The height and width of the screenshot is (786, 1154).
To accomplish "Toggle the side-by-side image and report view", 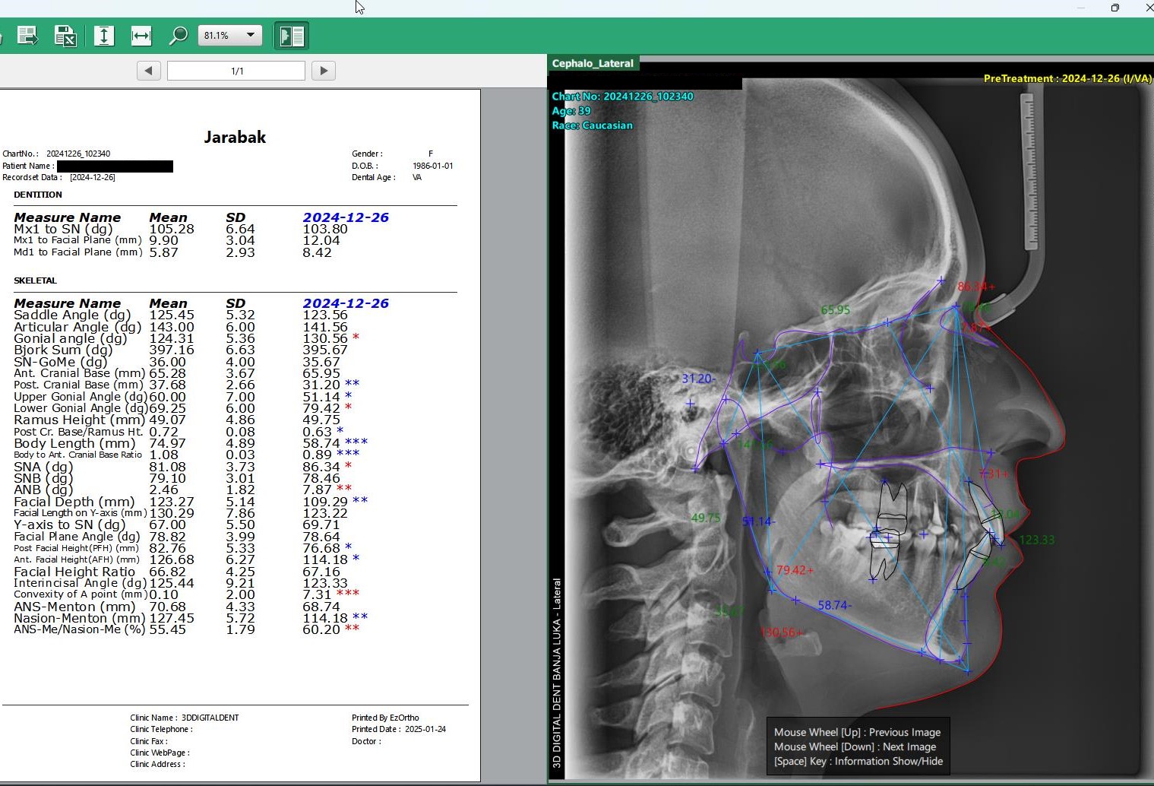I will (292, 36).
